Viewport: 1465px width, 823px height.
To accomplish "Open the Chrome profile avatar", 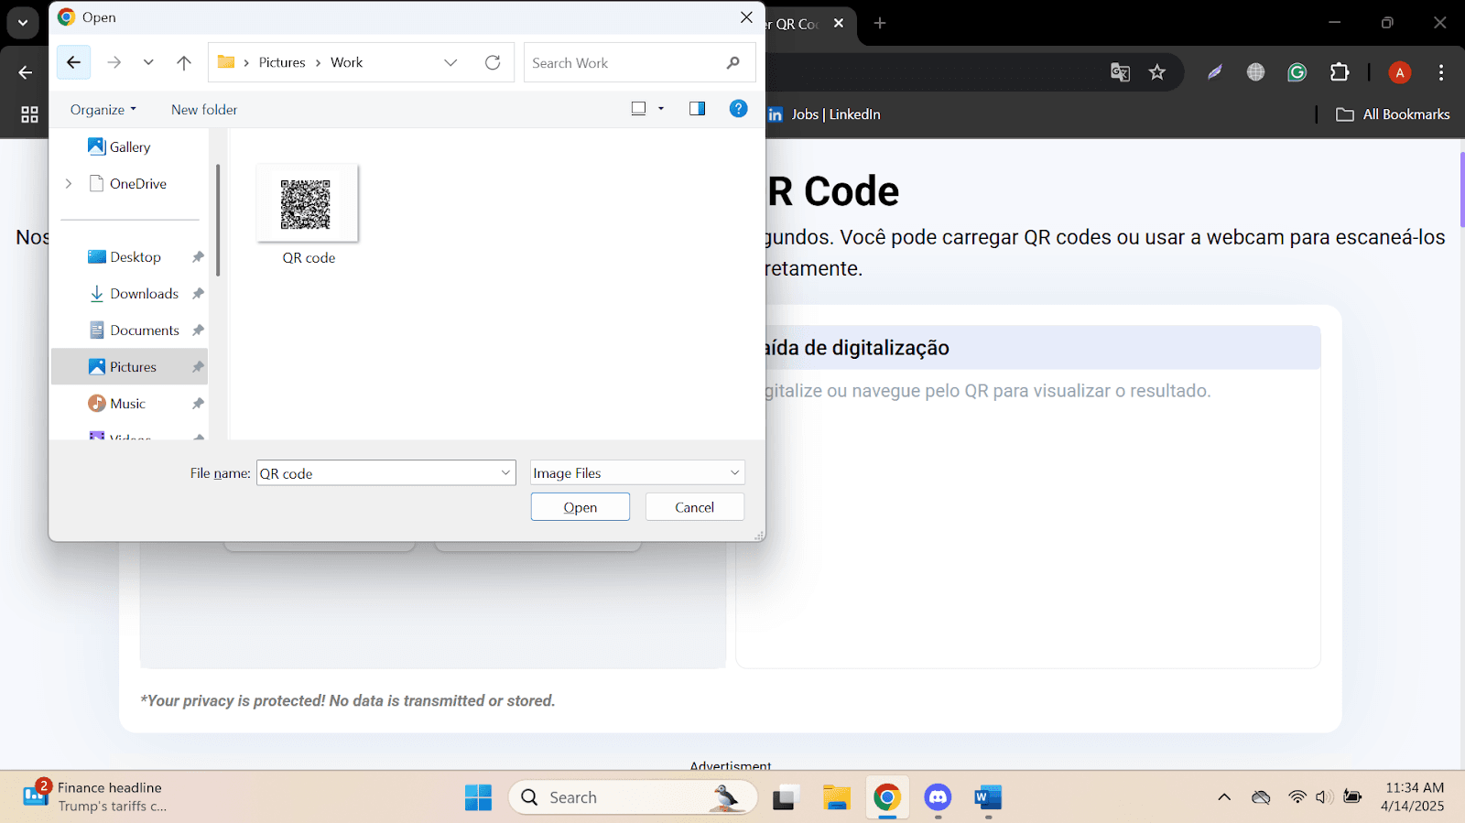I will (1400, 72).
